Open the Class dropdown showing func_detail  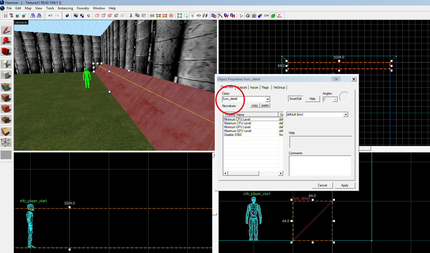pos(267,99)
